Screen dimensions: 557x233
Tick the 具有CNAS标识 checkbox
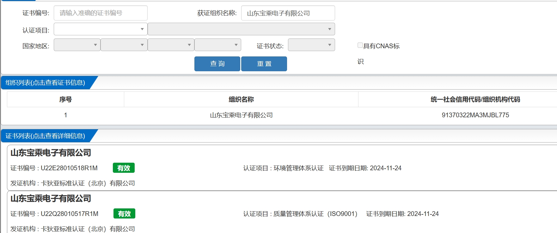[360, 45]
